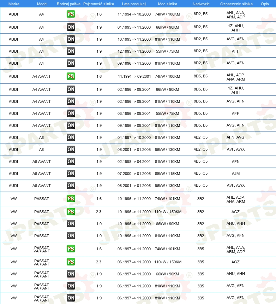Viewport: 276px width, 304px height.
Task: Click the petrol icon for PASSAT 3B2 1.6 row
Action: pyautogui.click(x=71, y=199)
